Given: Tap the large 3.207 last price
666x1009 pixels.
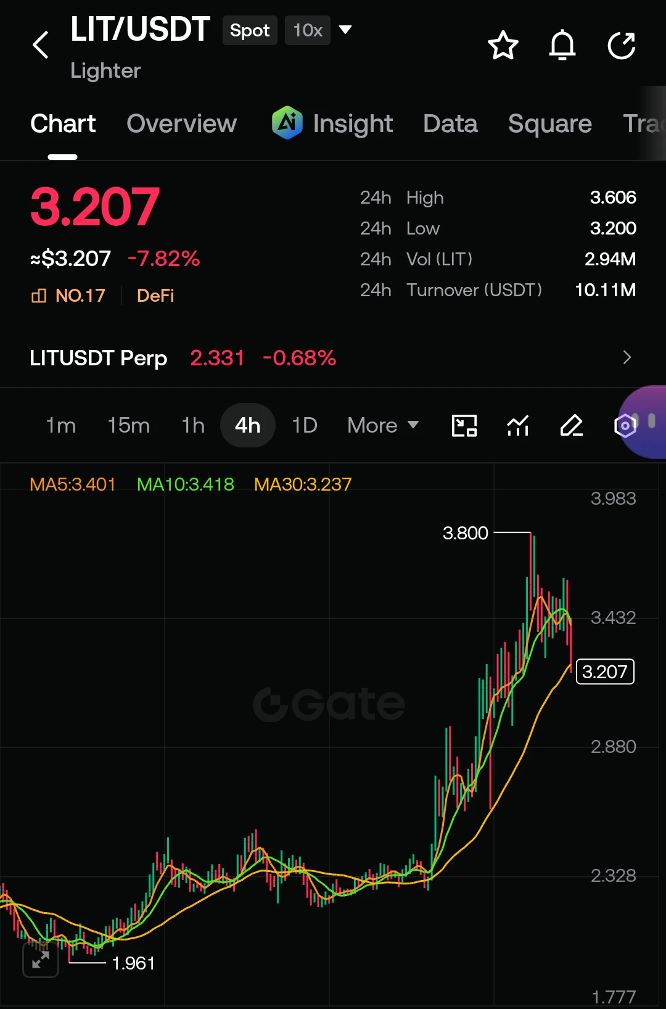Looking at the screenshot, I should (95, 207).
